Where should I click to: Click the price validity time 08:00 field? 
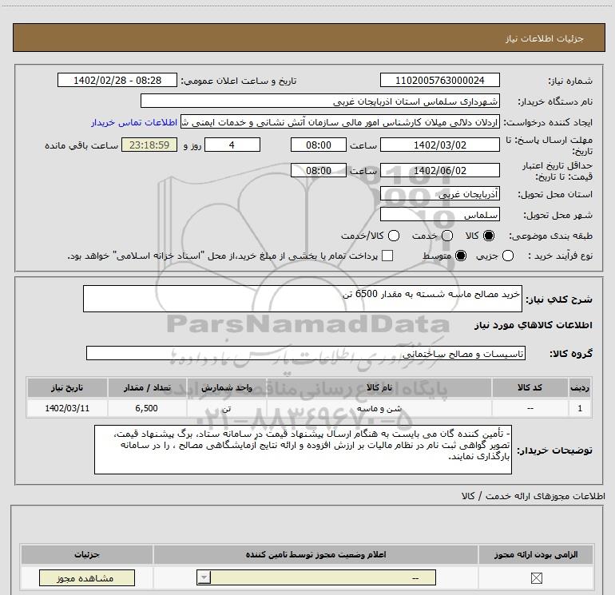319,171
